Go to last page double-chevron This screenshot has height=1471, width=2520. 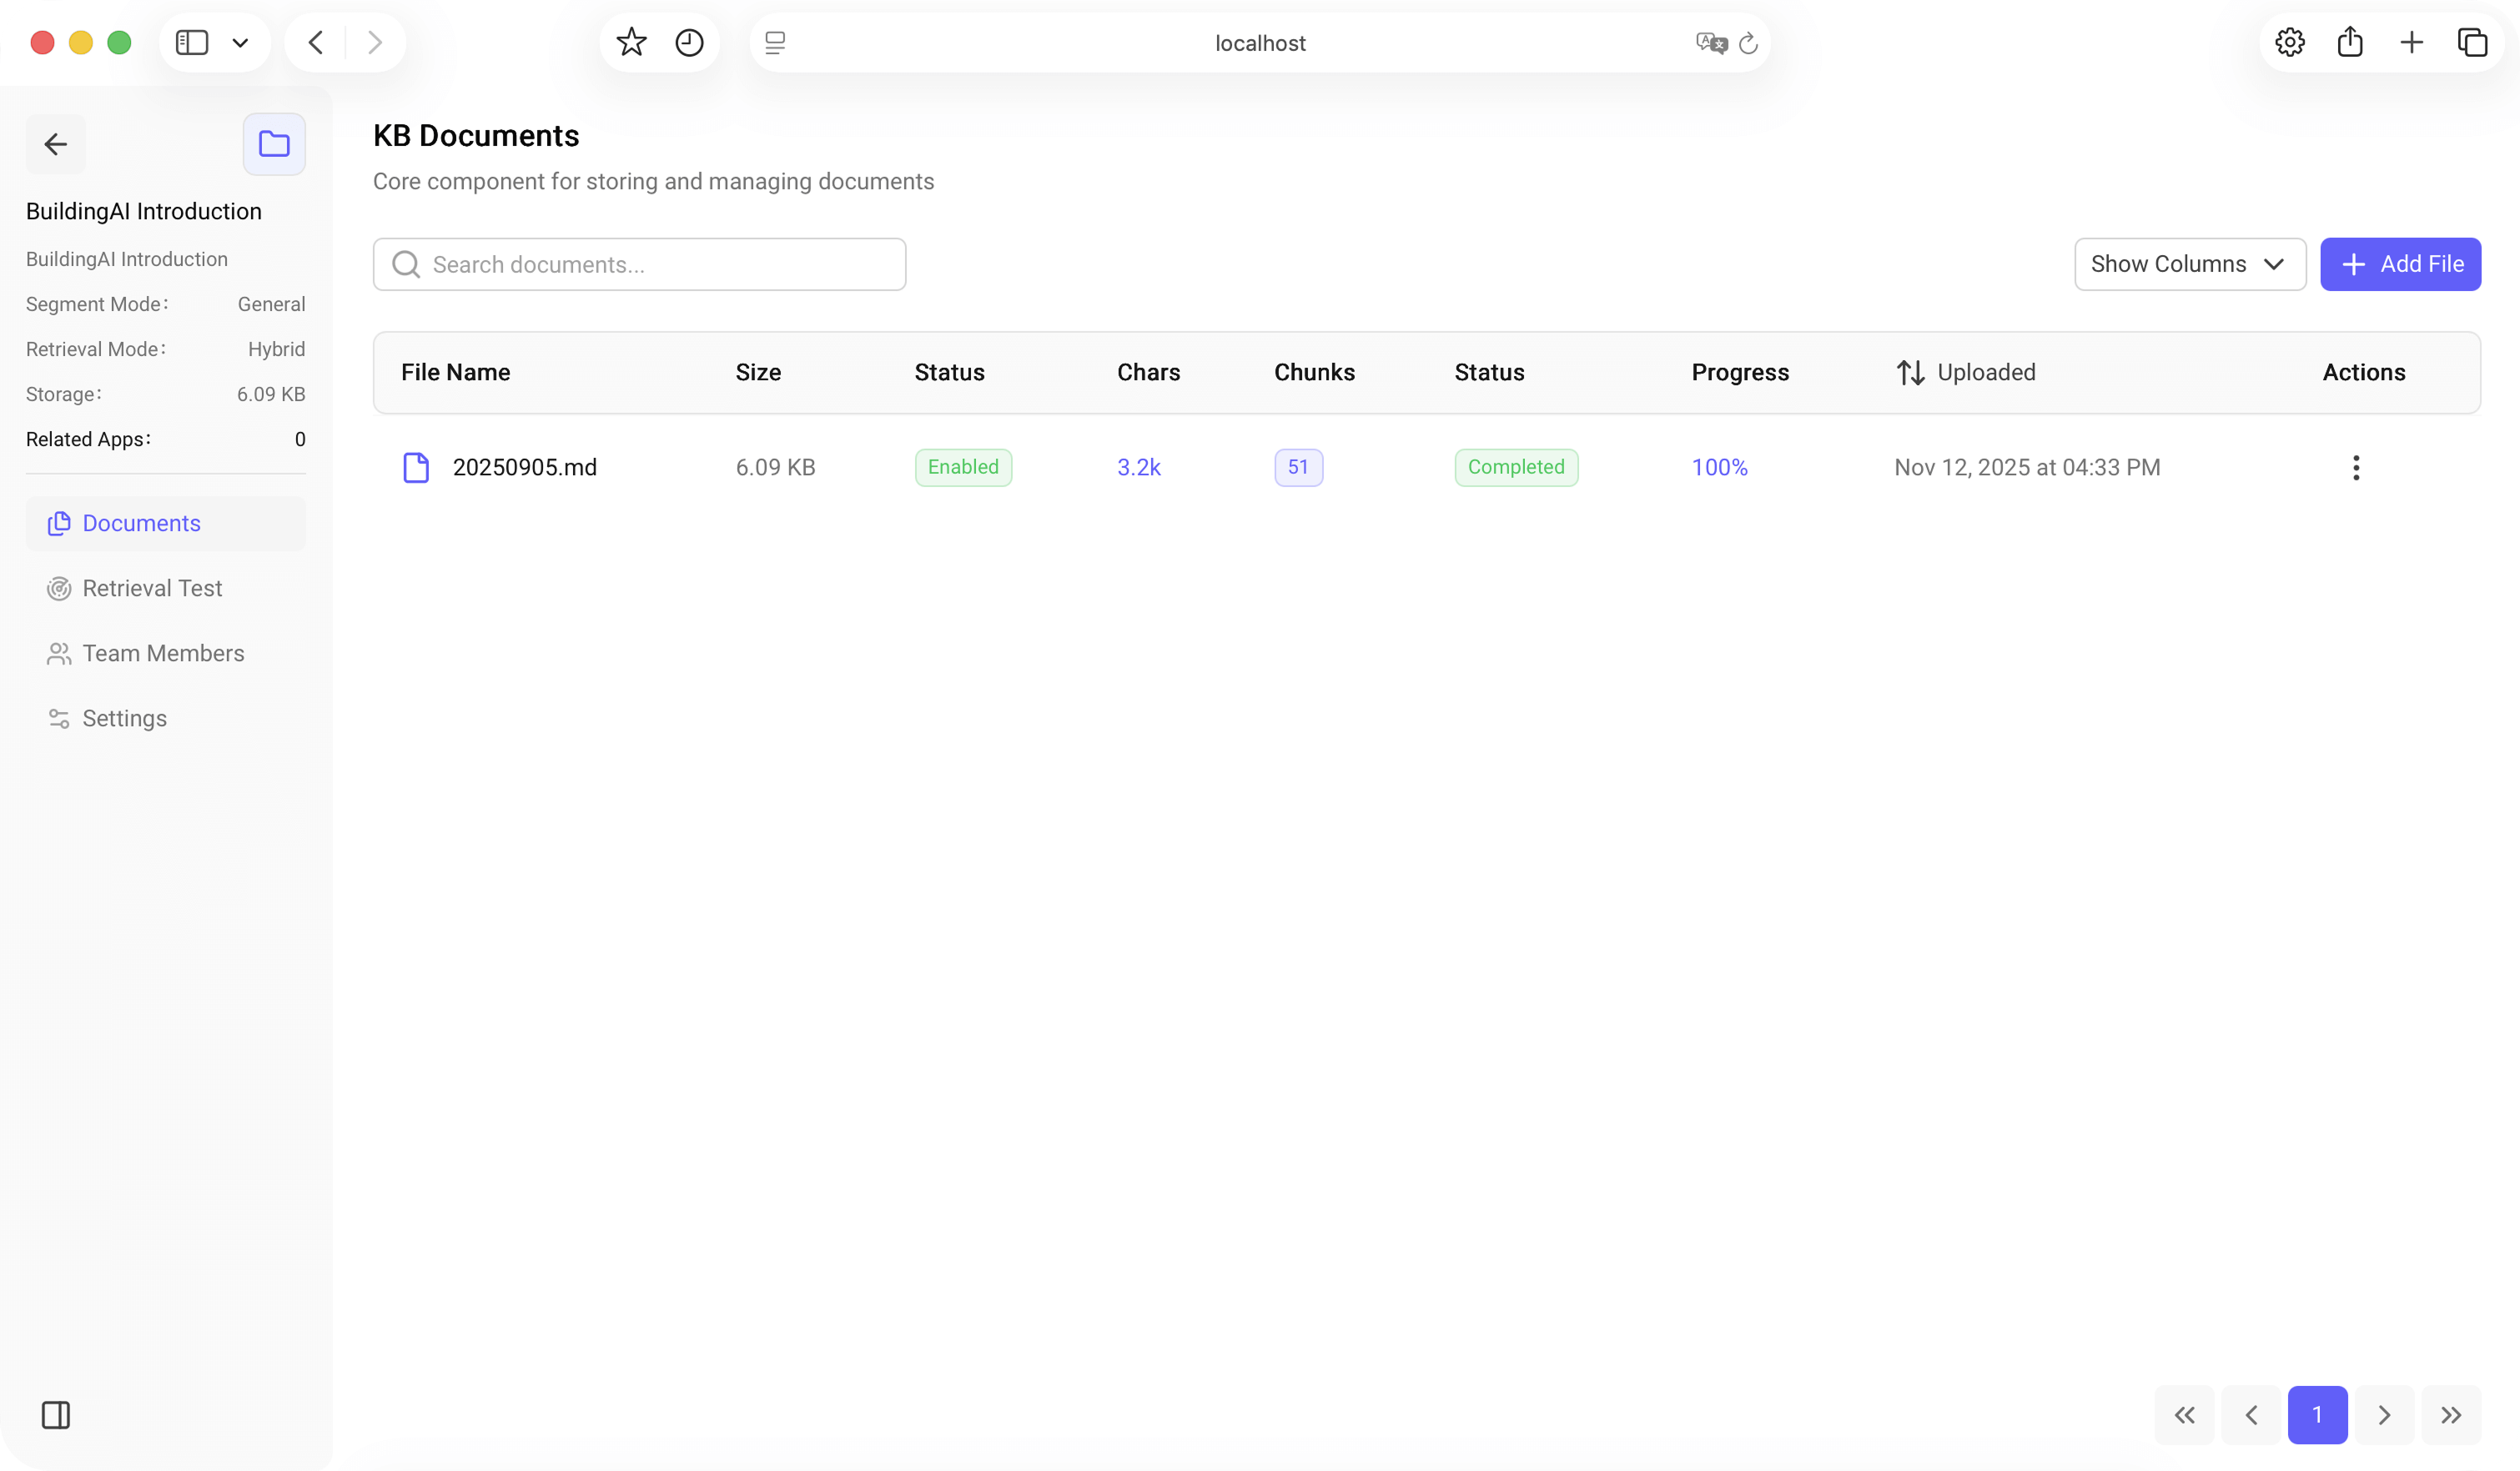2450,1414
